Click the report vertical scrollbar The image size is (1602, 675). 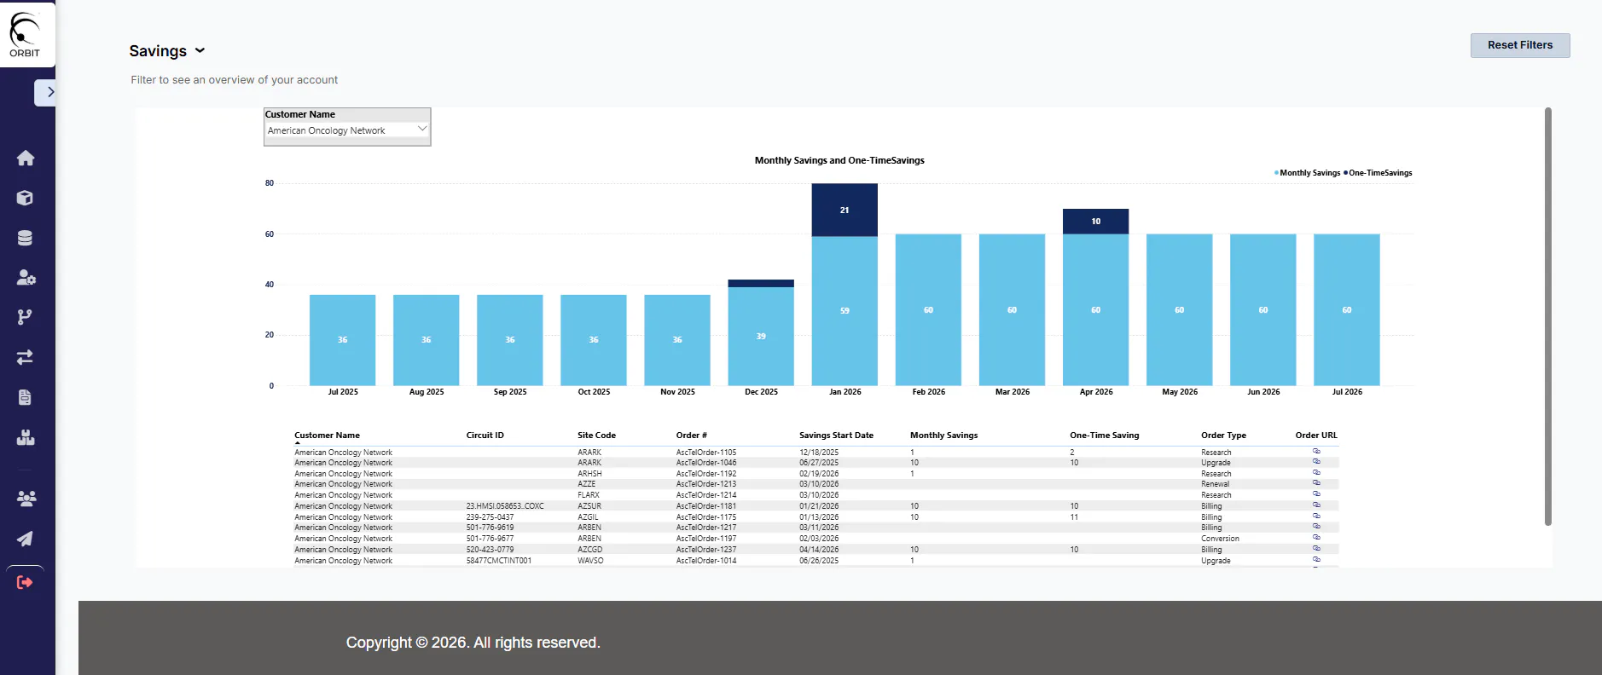coord(1547,316)
